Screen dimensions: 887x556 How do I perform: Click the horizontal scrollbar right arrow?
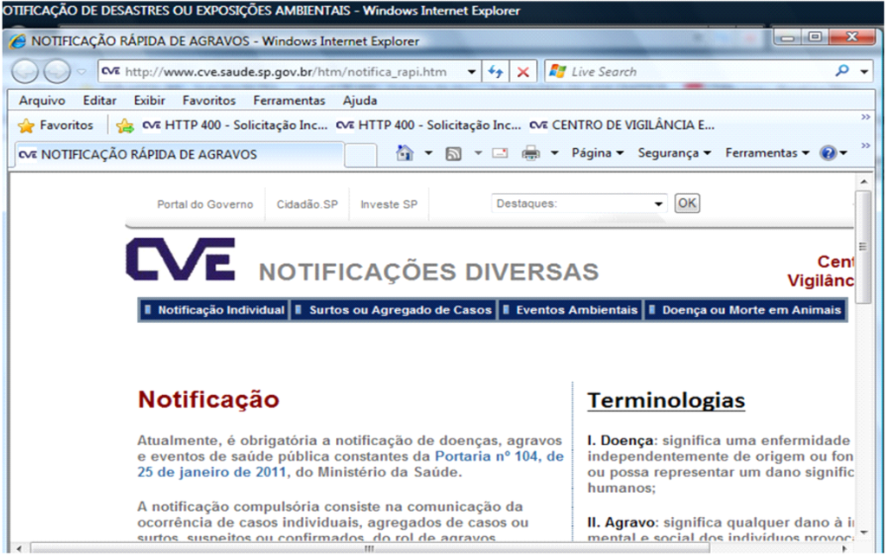(845, 548)
